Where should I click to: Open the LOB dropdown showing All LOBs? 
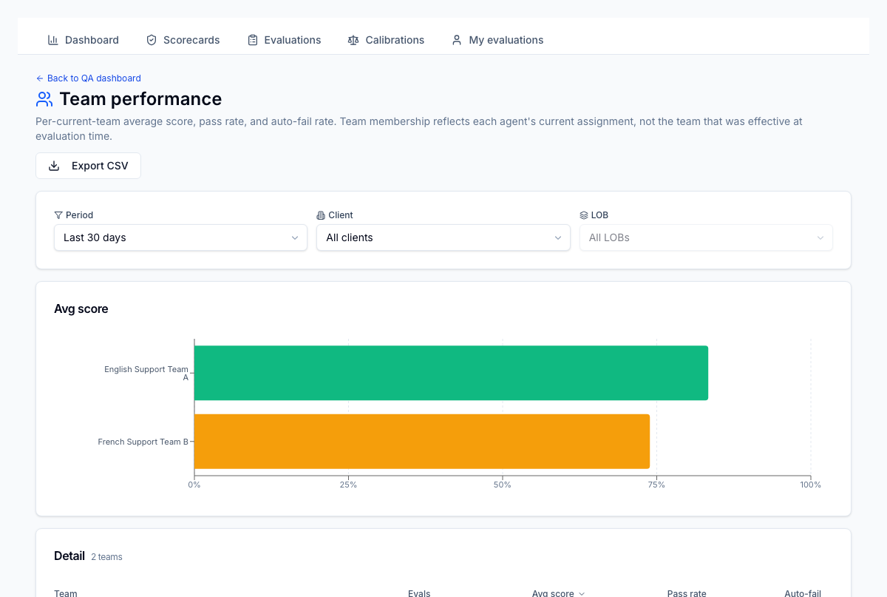coord(706,237)
